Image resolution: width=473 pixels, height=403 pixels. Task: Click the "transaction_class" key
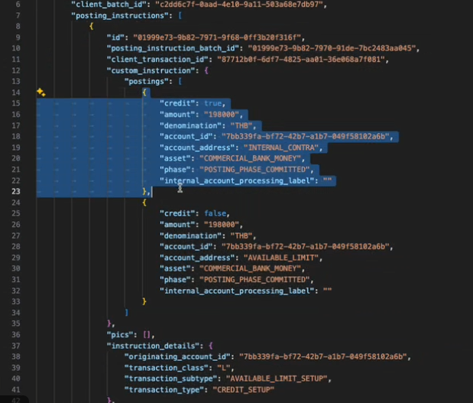(167, 368)
